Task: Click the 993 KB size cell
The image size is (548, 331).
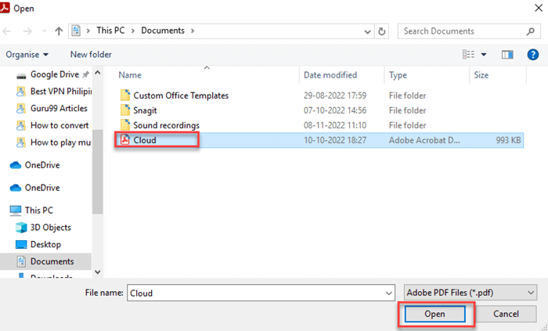Action: (508, 140)
